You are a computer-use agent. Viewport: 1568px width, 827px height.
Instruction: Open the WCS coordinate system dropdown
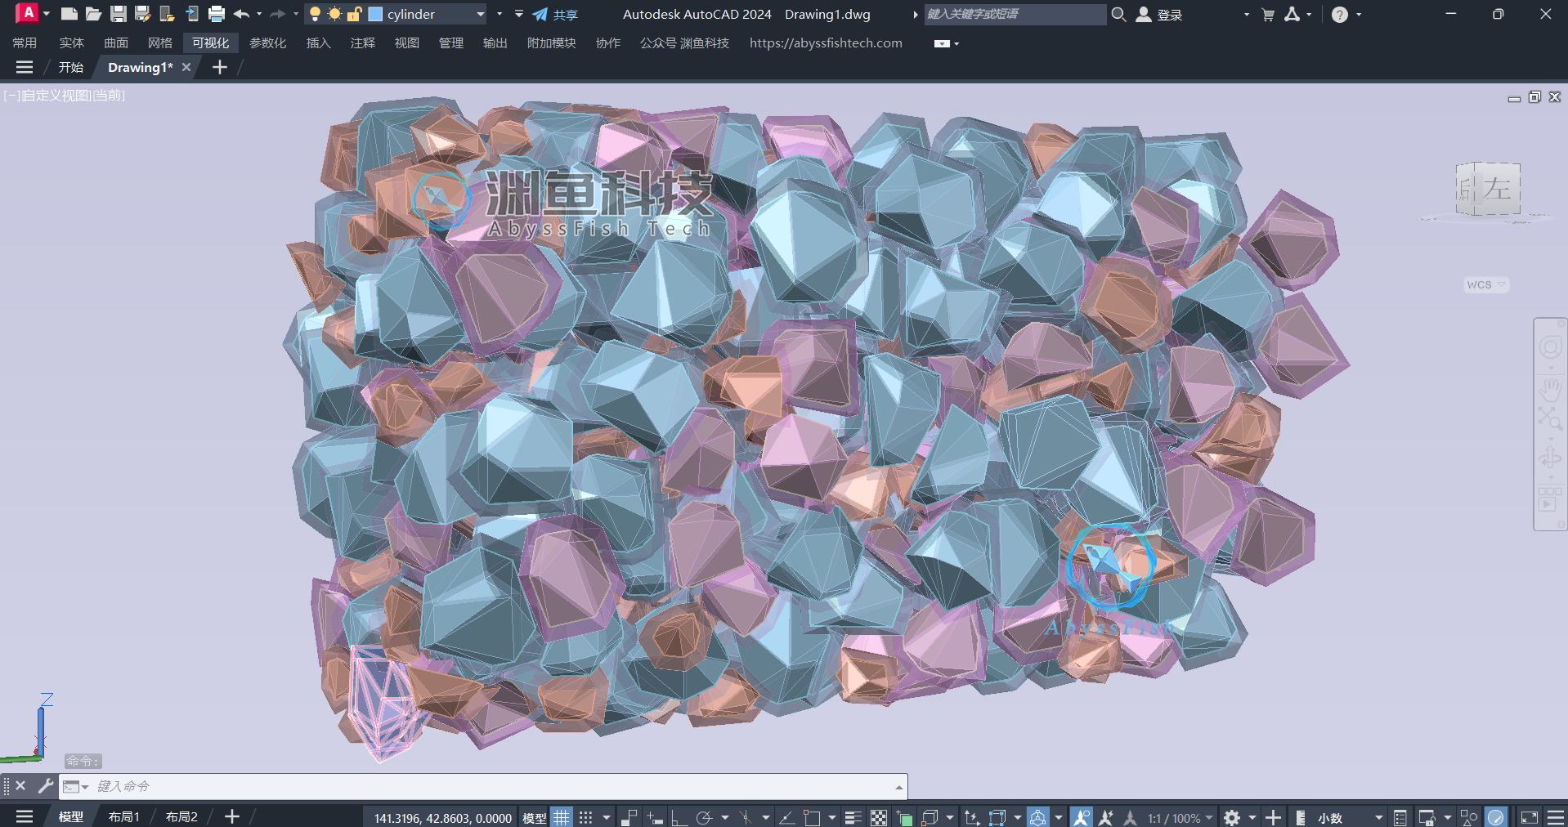[x=1485, y=284]
